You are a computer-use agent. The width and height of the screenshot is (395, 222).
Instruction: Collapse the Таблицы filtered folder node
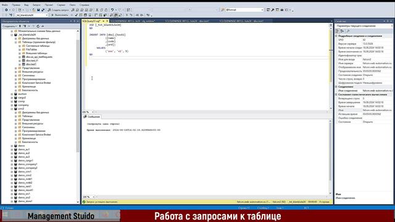[15, 42]
